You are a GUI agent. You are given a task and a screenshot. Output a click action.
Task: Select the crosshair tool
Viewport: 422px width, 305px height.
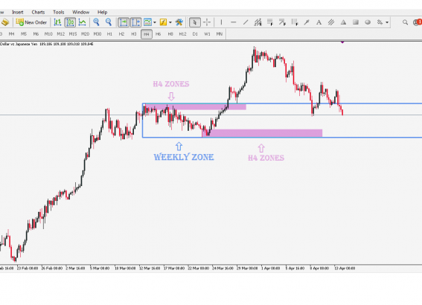tap(207, 22)
